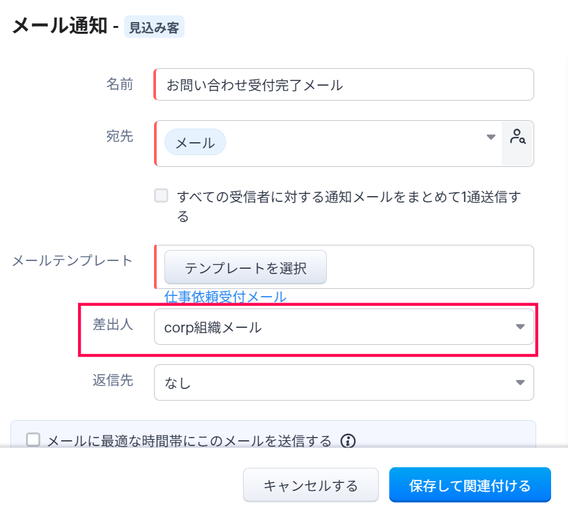Click the 差出人 field label

(x=113, y=325)
